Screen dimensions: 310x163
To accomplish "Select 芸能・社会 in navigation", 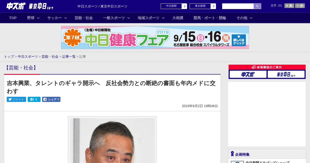I will 84,18.
